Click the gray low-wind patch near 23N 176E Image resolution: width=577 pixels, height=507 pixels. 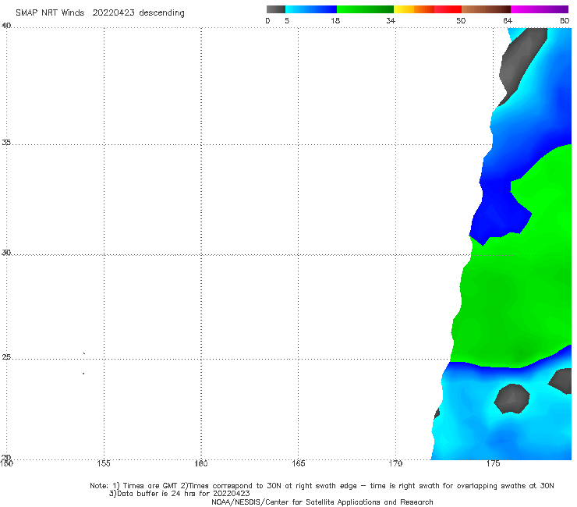pos(512,399)
